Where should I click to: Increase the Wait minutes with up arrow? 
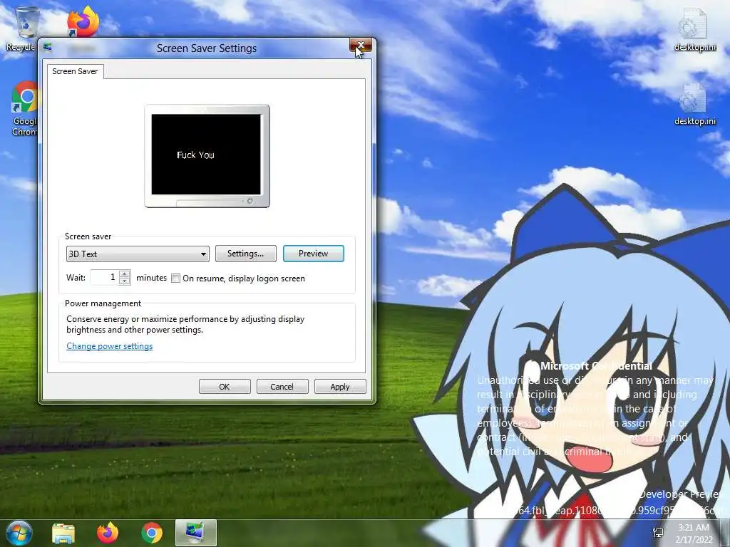(x=125, y=274)
